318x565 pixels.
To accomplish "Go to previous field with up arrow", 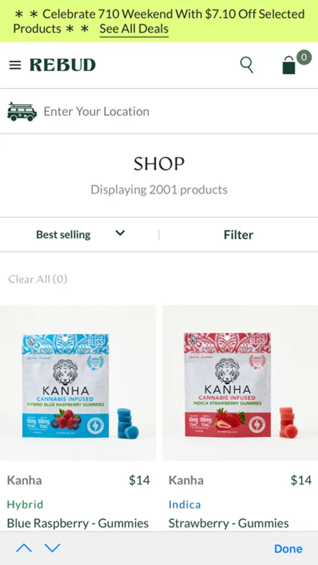I will coord(24,548).
